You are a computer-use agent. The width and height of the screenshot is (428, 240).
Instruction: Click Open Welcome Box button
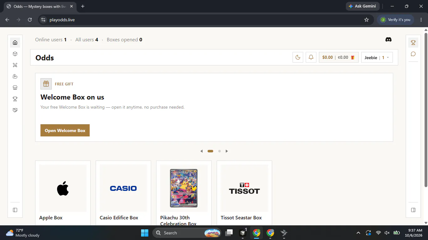coord(65,130)
